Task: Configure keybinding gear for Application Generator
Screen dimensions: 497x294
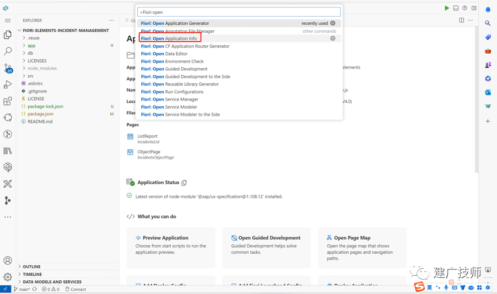Action: click(x=333, y=23)
